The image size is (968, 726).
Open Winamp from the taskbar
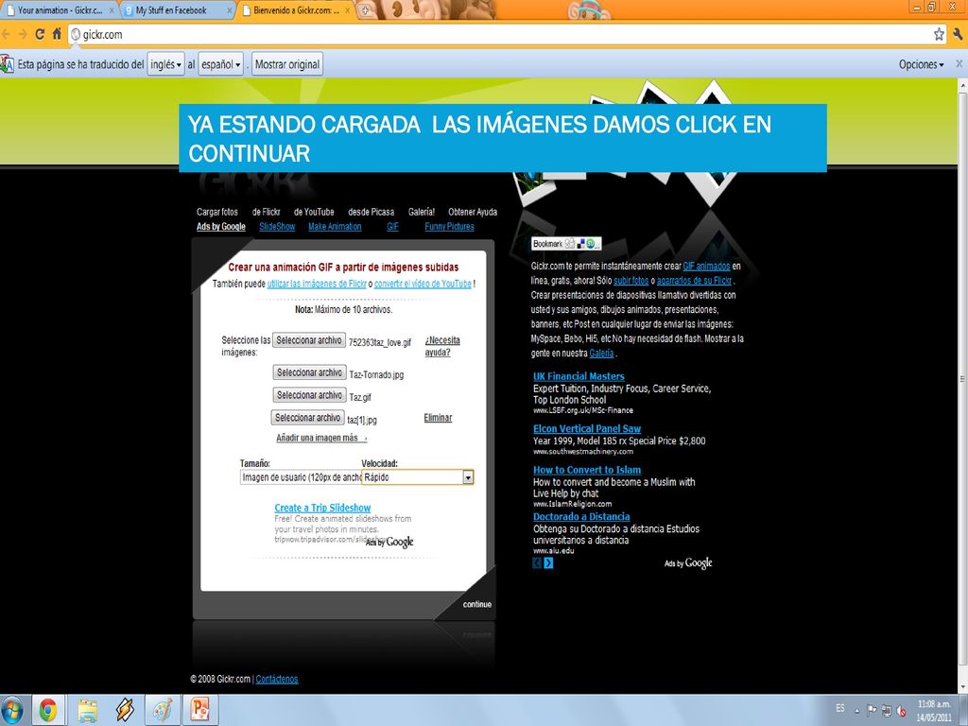[126, 711]
